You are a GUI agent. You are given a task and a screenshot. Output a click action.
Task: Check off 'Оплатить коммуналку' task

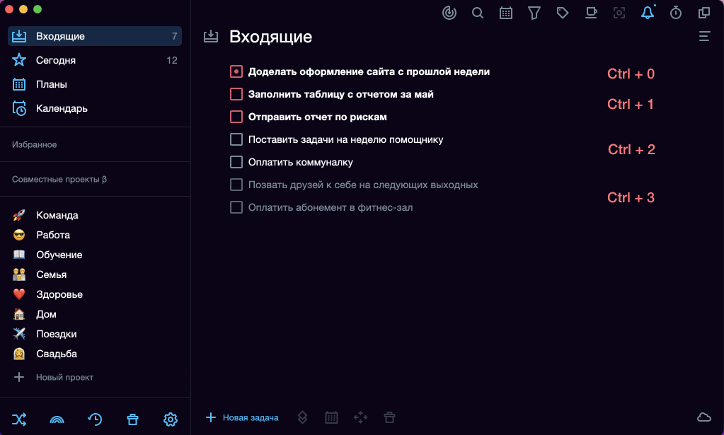(236, 162)
